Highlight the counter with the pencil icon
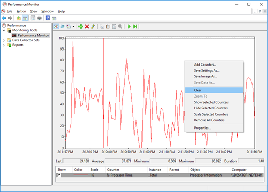Image resolution: width=268 pixels, height=192 pixels. (x=93, y=26)
